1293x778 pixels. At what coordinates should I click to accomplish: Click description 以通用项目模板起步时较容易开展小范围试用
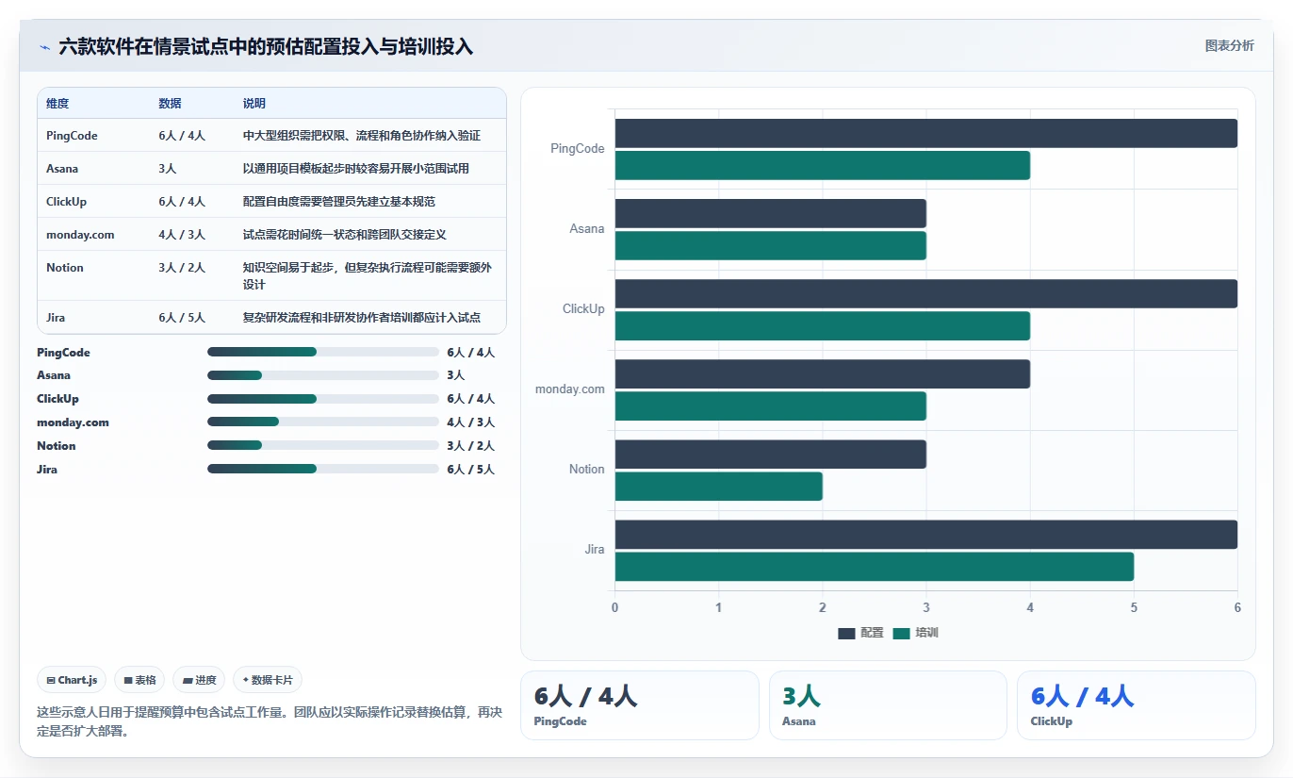click(x=356, y=169)
